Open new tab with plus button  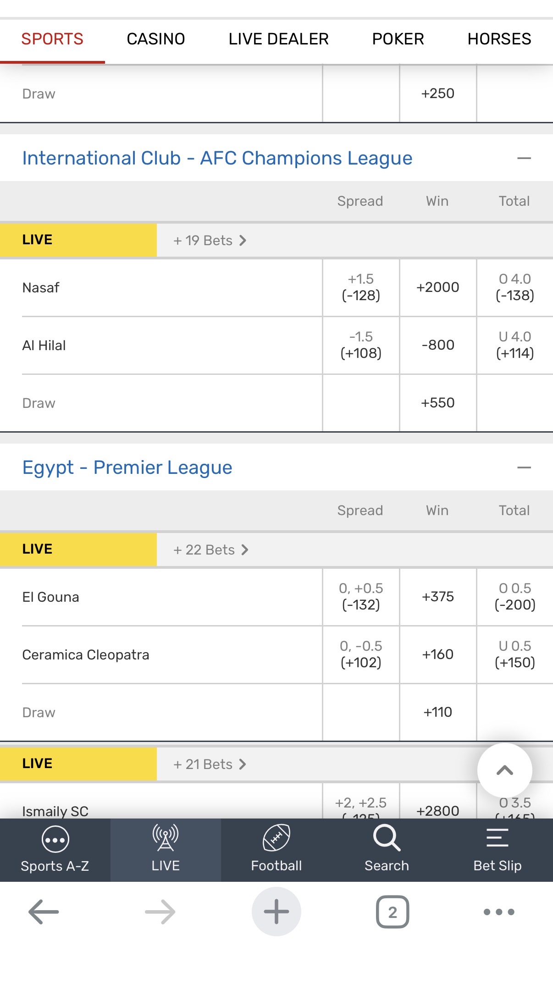276,912
